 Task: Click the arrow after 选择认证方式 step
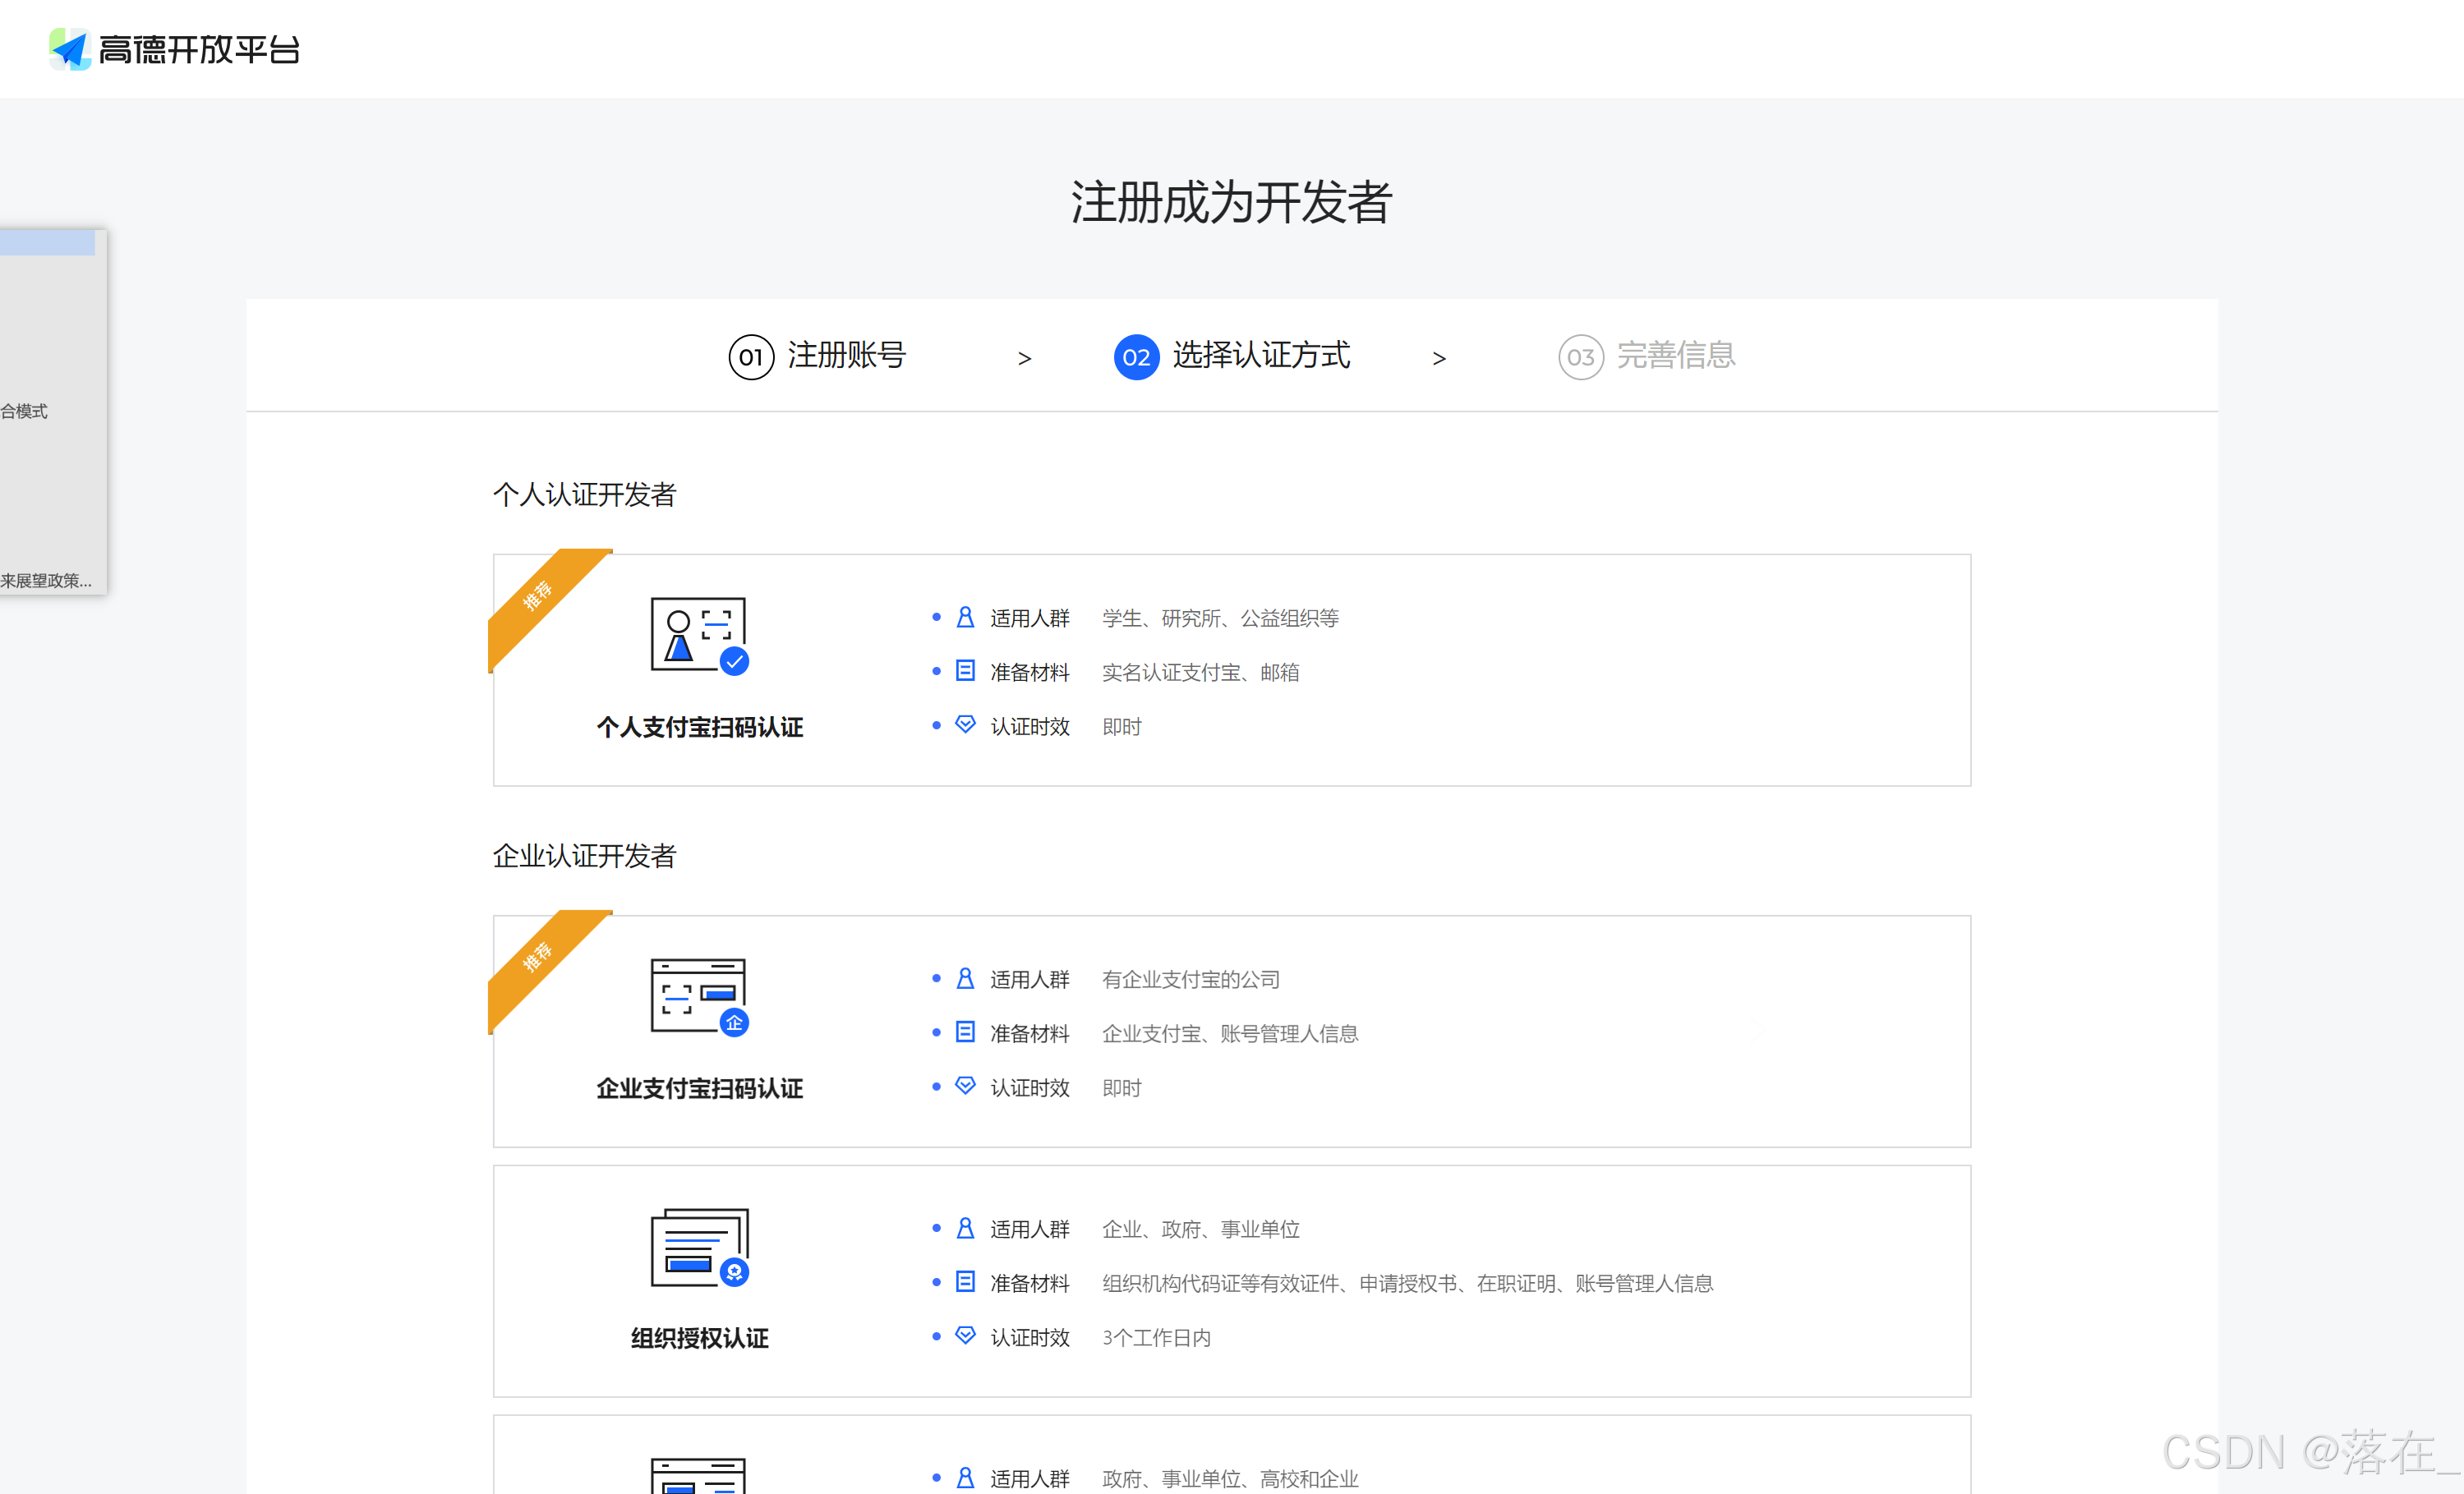tap(1439, 358)
